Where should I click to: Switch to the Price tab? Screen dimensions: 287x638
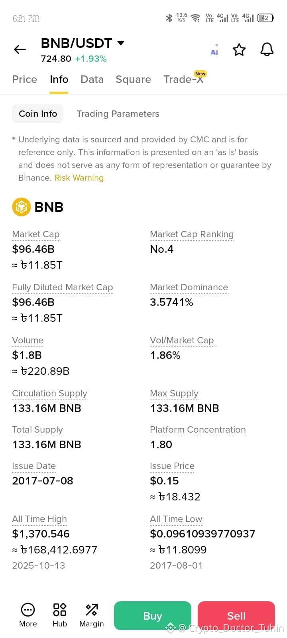click(x=25, y=79)
